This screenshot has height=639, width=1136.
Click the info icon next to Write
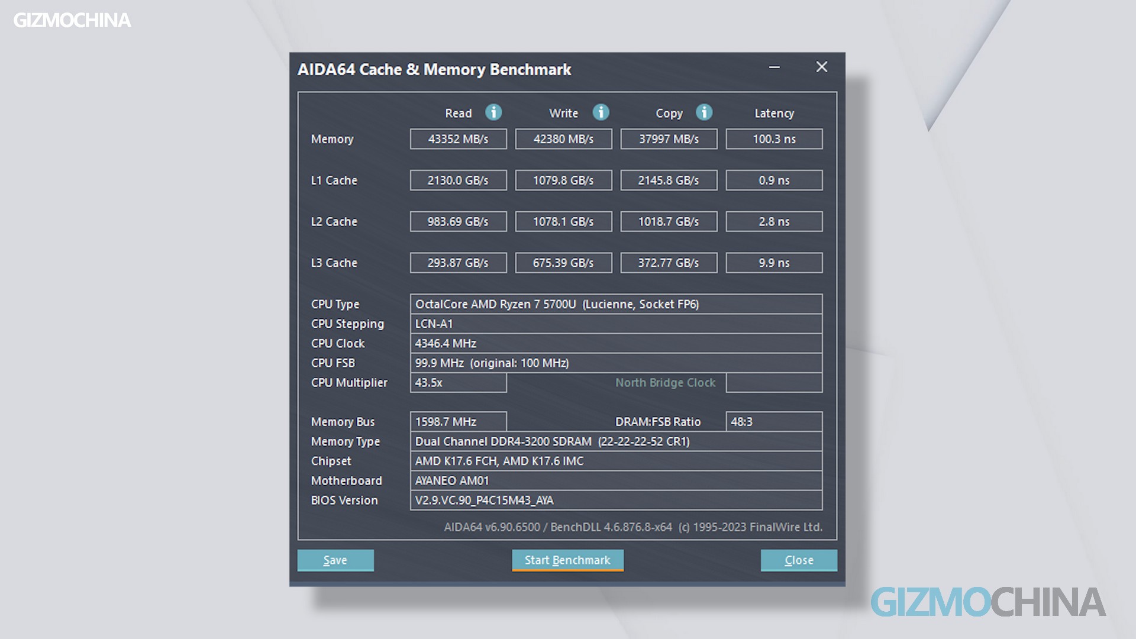click(601, 112)
